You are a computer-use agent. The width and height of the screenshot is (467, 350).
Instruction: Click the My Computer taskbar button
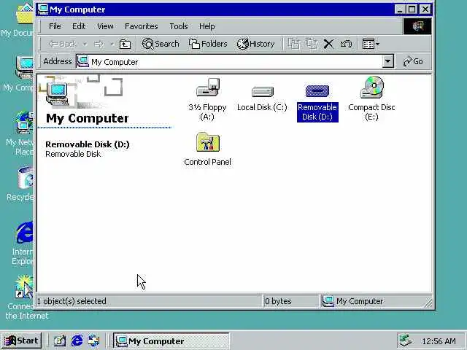(x=171, y=341)
